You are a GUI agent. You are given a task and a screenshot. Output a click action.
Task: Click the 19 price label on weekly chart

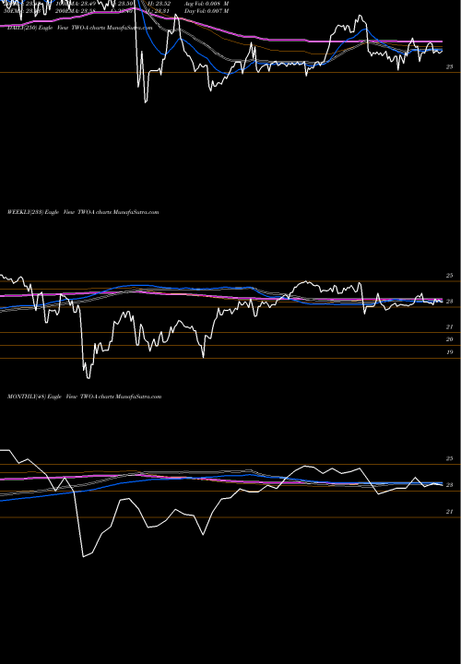[x=449, y=352]
